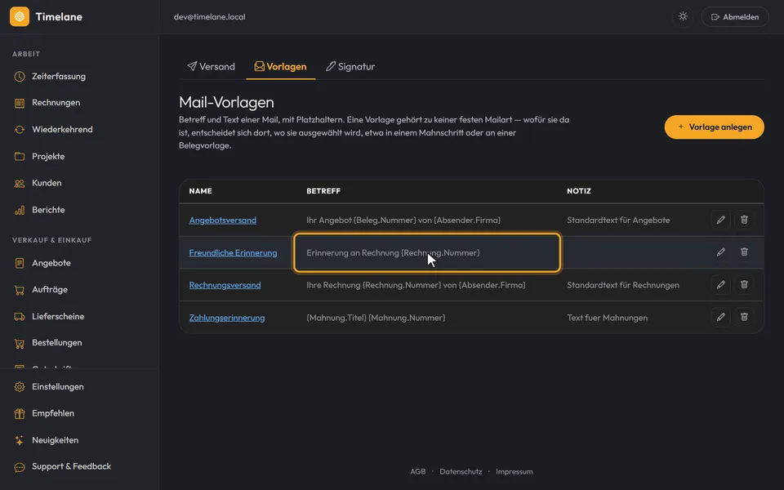Click the NAME column header

click(x=201, y=191)
